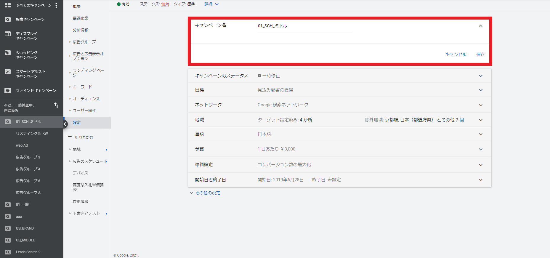Open the 変更履歴 menu item

tap(81, 201)
